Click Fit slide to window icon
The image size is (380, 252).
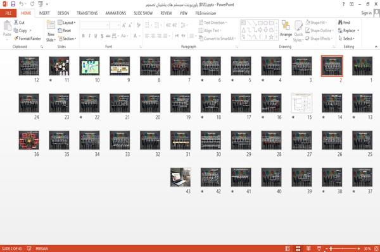pyautogui.click(x=376, y=248)
